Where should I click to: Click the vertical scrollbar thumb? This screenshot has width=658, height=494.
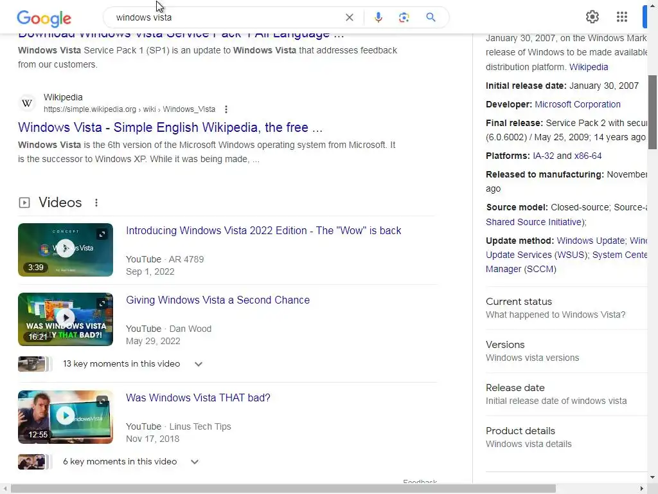click(652, 112)
